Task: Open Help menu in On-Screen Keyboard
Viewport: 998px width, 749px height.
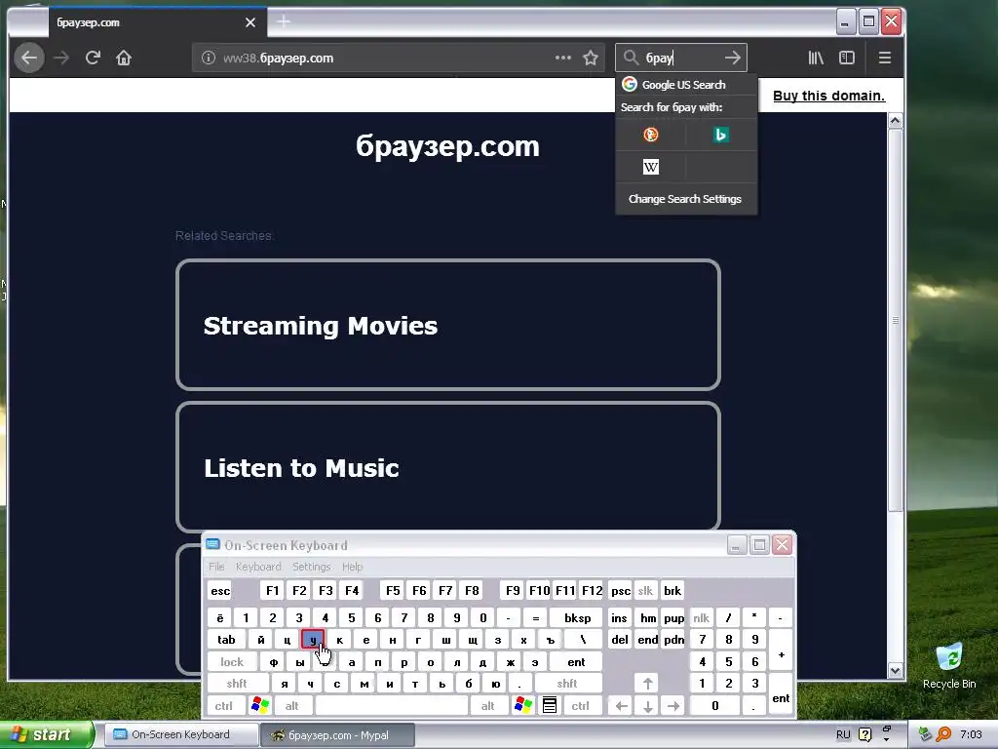Action: tap(352, 567)
